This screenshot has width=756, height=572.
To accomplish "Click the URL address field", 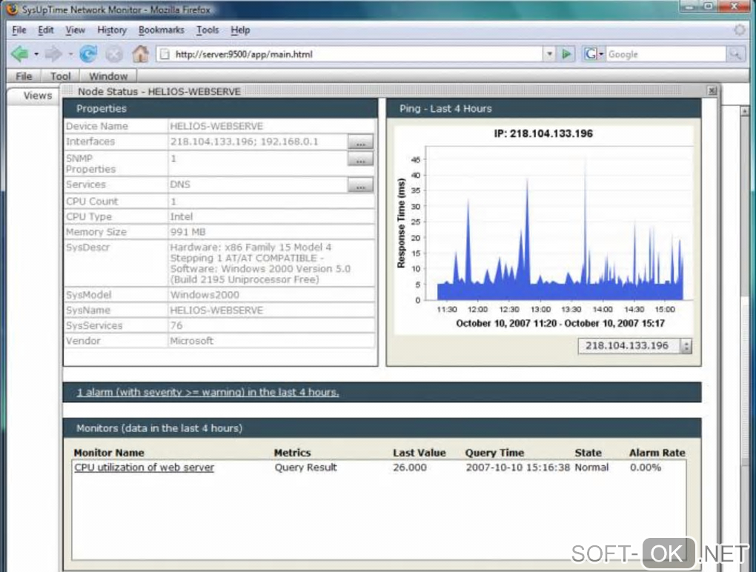I will (x=356, y=54).
